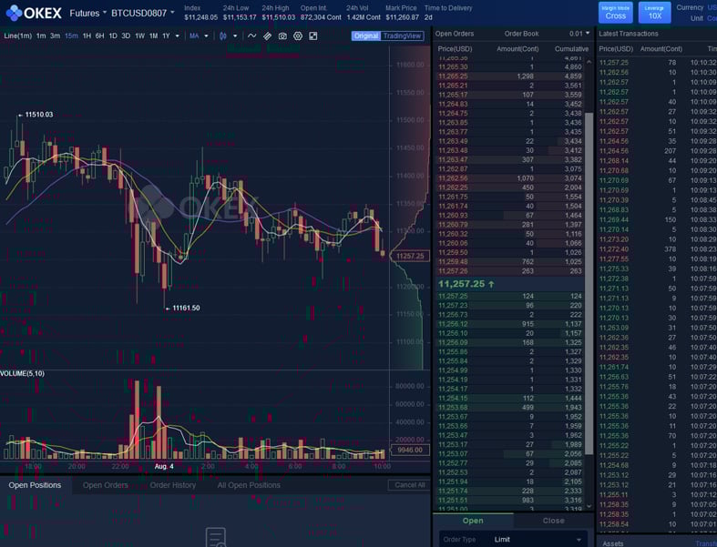Click bid price 11,253.68 row
Screen dimensions: 717x547
point(509,408)
